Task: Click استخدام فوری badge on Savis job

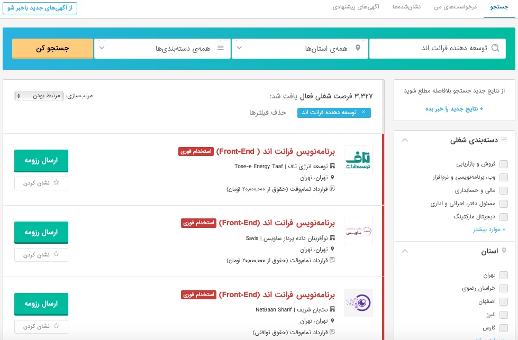Action: [x=198, y=223]
